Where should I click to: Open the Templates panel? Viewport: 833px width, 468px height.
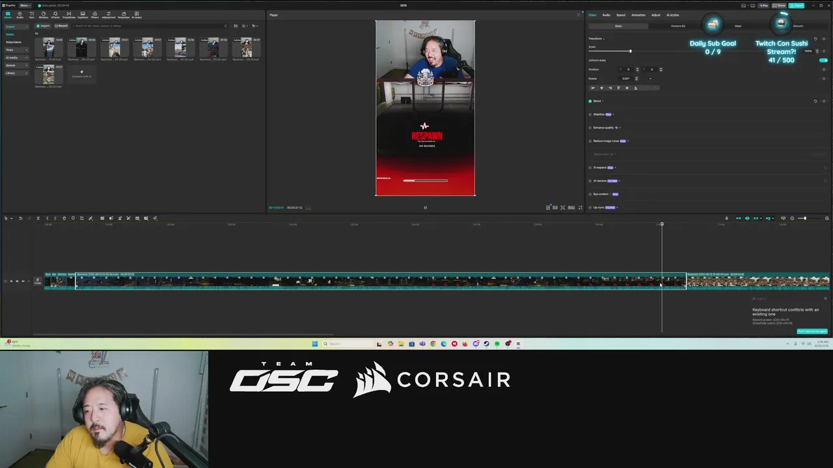coord(123,15)
